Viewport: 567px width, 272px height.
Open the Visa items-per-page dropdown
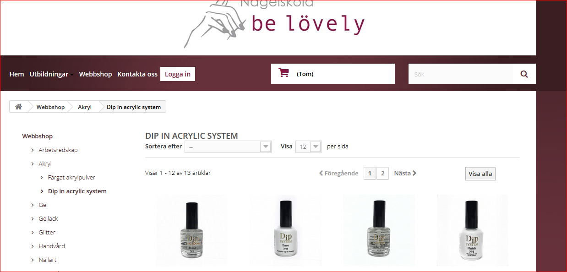click(308, 147)
